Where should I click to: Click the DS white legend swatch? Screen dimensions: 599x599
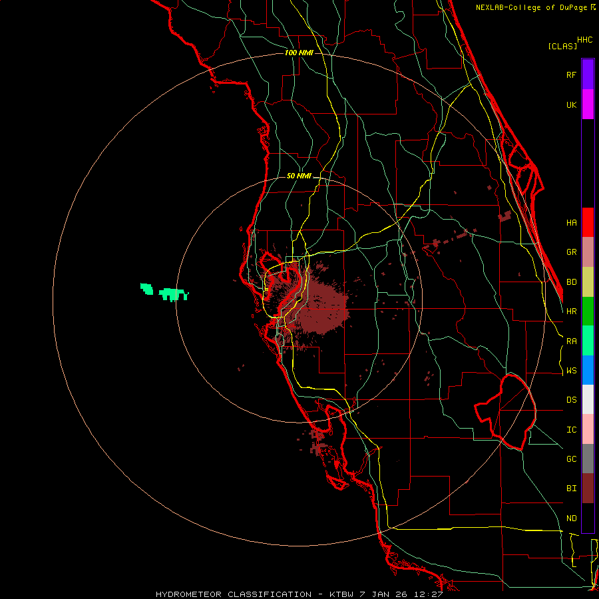[x=588, y=399]
